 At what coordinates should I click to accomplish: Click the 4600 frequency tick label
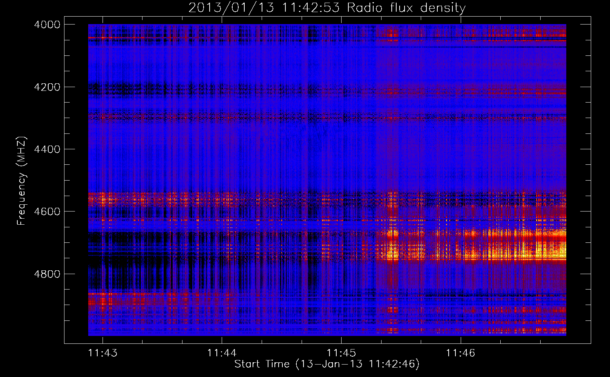click(x=47, y=211)
